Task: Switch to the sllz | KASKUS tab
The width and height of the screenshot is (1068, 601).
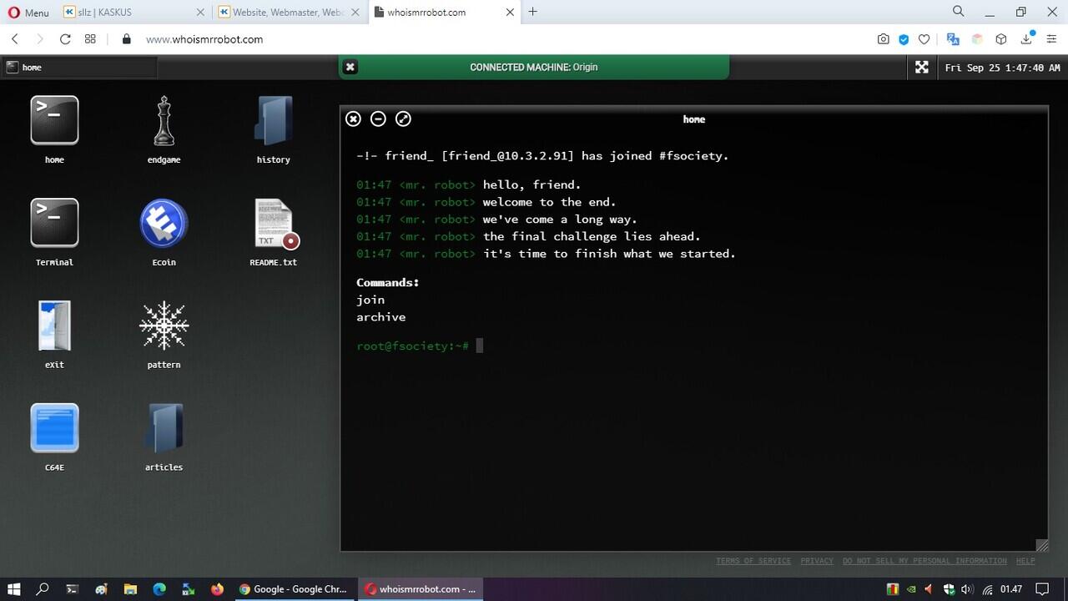Action: click(x=133, y=13)
